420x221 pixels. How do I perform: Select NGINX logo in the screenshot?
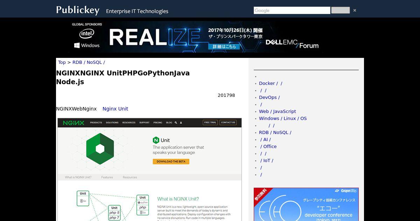[x=73, y=123]
